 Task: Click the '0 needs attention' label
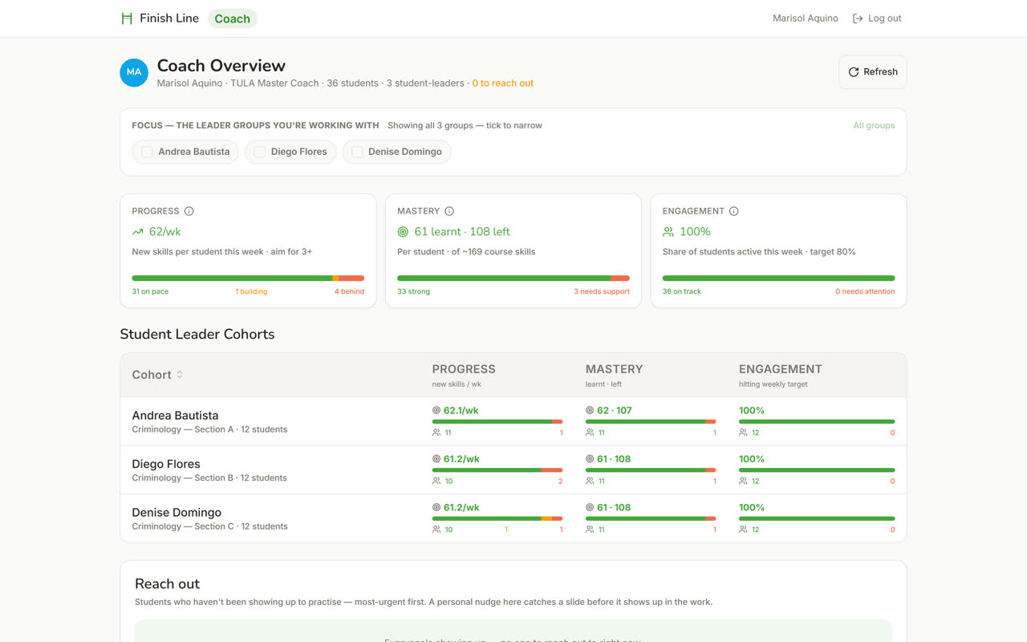(865, 291)
